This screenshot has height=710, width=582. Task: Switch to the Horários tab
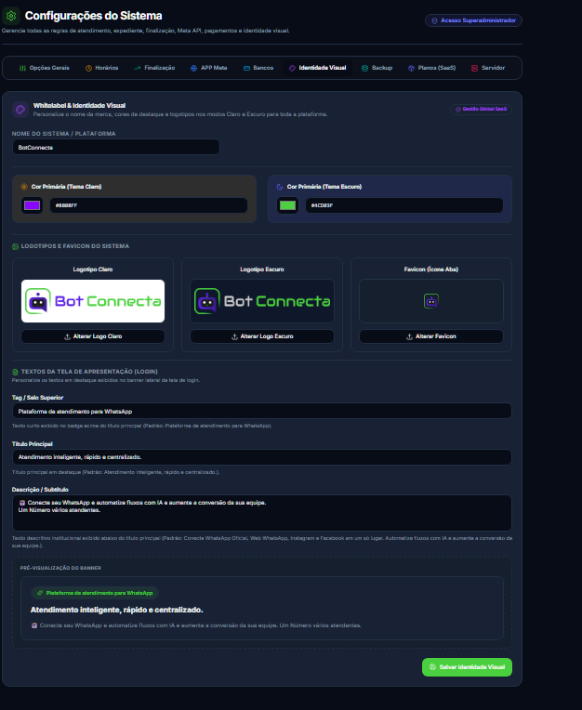(x=102, y=68)
